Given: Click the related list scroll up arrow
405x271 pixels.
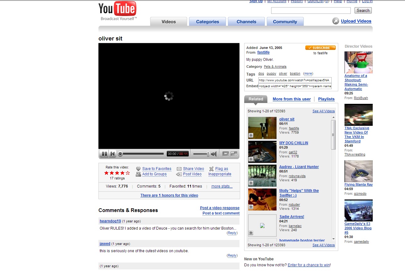Looking at the screenshot, I should (333, 118).
